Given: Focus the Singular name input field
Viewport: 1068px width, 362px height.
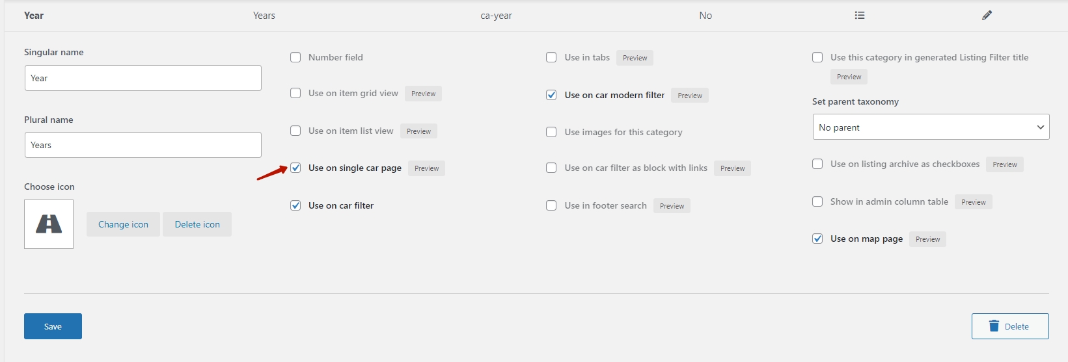Looking at the screenshot, I should click(x=143, y=78).
